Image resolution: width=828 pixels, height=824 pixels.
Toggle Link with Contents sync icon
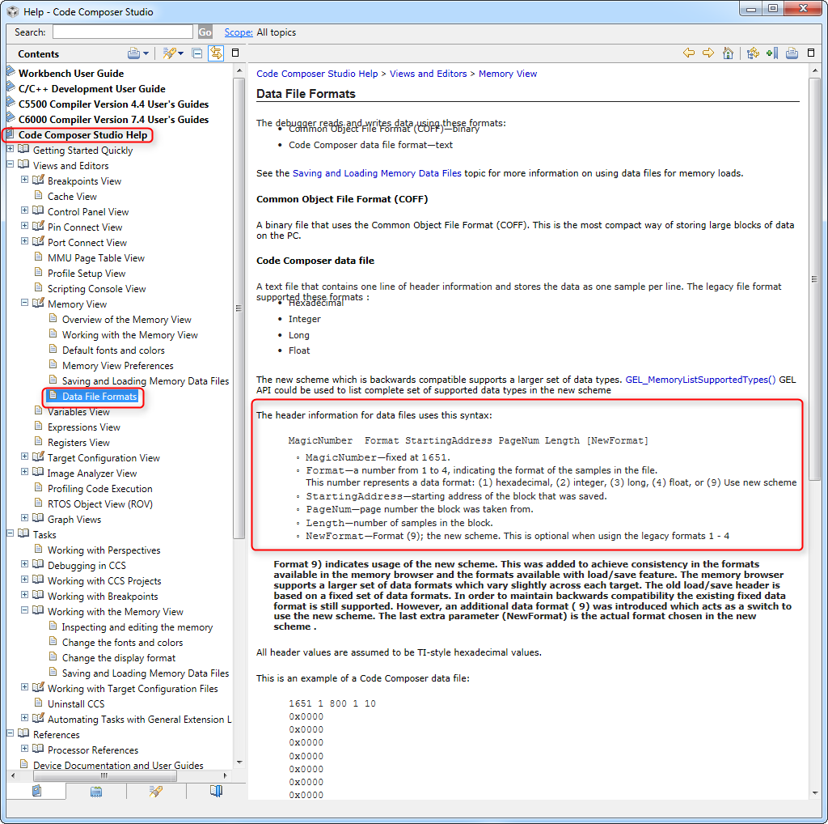216,53
